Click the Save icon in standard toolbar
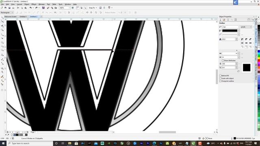Image resolution: width=260 pixels, height=146 pixels. [9, 8]
